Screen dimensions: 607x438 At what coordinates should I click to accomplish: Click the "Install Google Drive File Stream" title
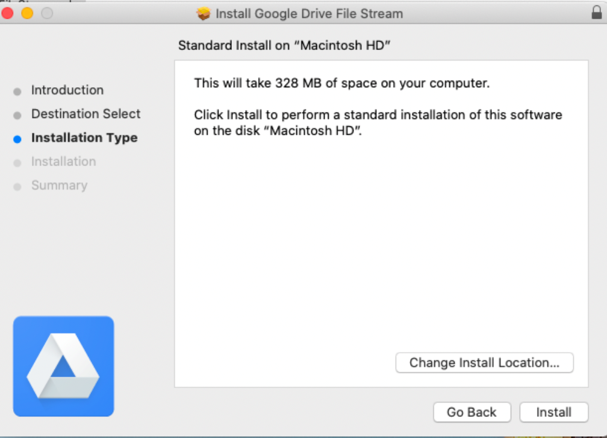[310, 14]
